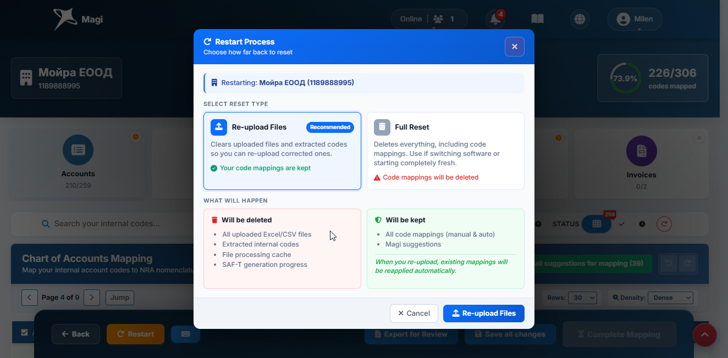The image size is (728, 358).
Task: Click the redo arrow button
Action: coord(687,264)
